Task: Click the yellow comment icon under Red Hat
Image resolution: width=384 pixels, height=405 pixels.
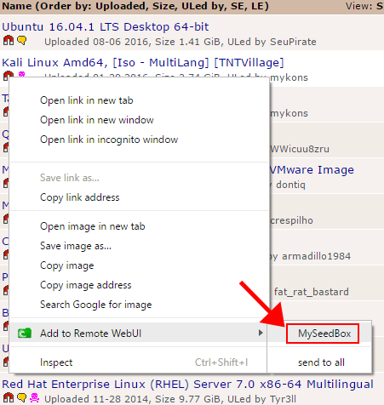Action: [x=22, y=397]
